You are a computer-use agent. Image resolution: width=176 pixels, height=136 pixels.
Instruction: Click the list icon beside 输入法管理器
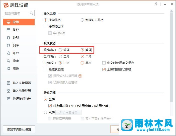pos(9,83)
